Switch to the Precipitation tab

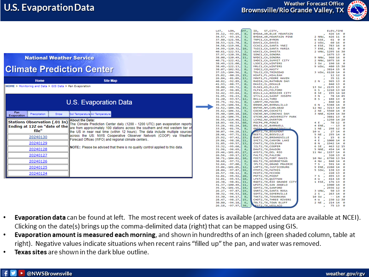38,114
